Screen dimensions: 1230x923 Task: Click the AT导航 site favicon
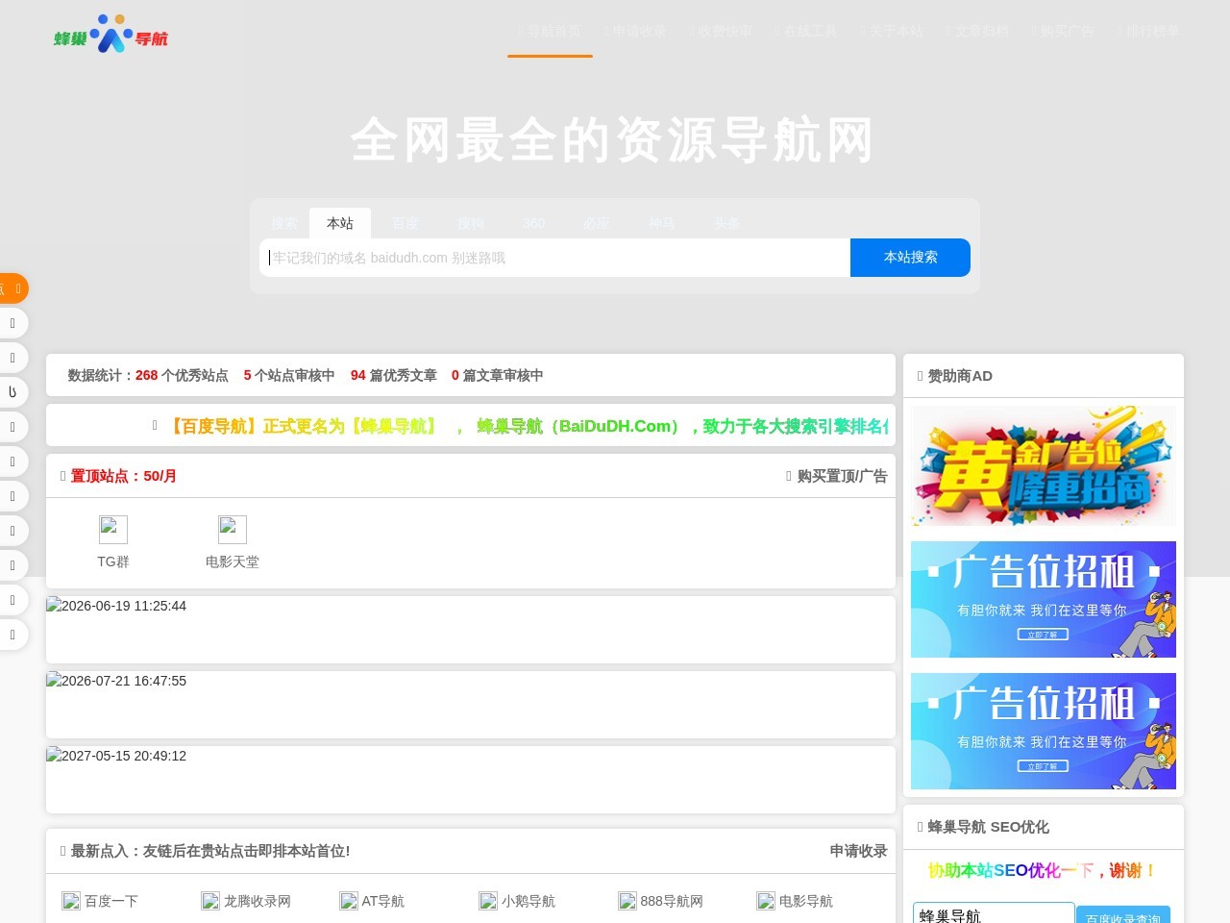[349, 901]
